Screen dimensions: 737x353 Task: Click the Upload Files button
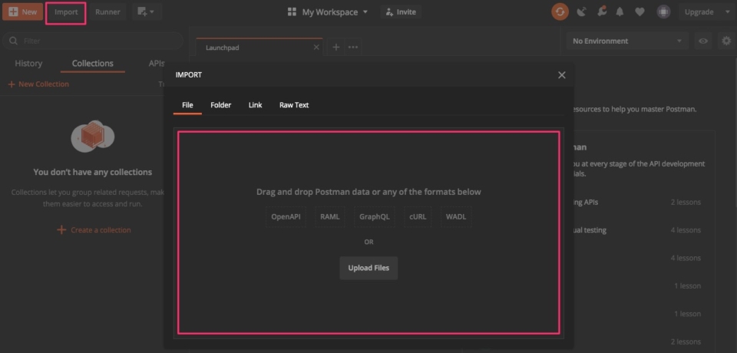tap(368, 268)
